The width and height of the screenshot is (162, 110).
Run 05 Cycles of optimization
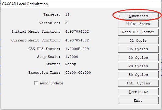point(138,49)
